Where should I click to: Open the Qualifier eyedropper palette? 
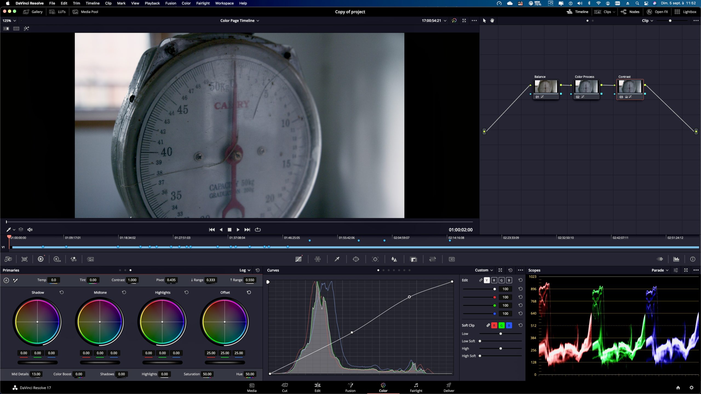(337, 259)
